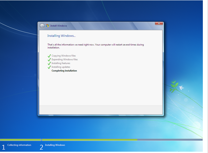This screenshot has height=153, width=208.
Task: Click the Collecting information progress bar
Action: tap(20, 140)
